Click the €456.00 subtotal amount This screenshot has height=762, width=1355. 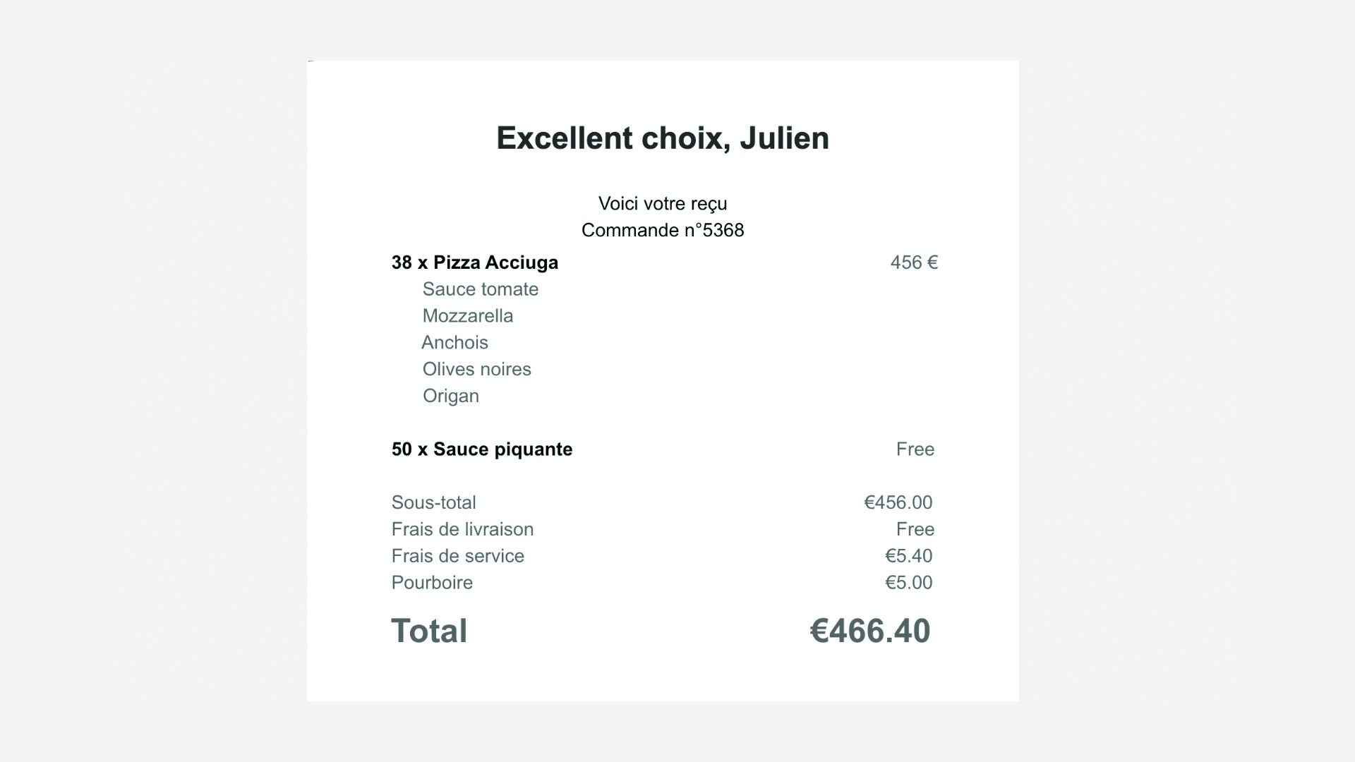898,503
